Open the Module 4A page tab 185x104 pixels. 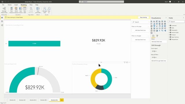12,100
